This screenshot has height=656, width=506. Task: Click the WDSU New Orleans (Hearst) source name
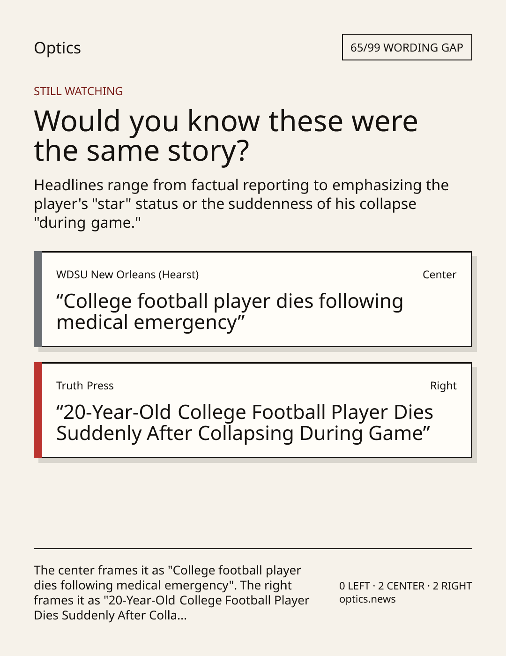coord(127,275)
